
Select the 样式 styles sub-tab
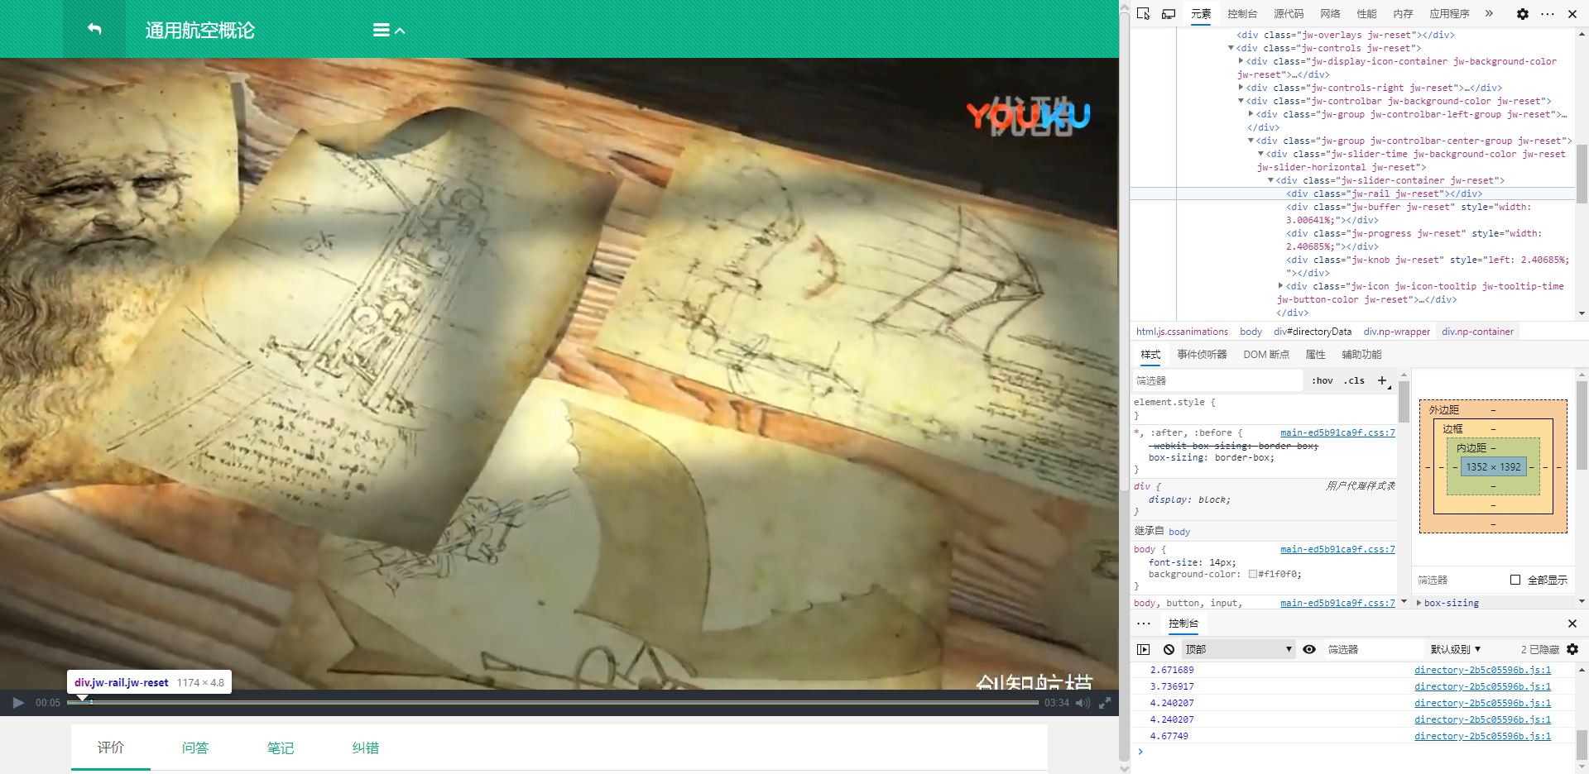coord(1150,355)
